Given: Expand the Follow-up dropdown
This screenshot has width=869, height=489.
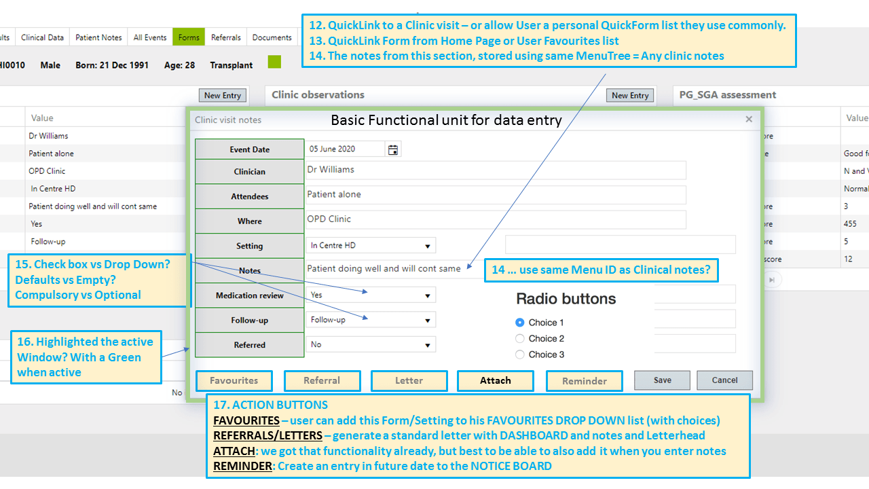Looking at the screenshot, I should 428,320.
